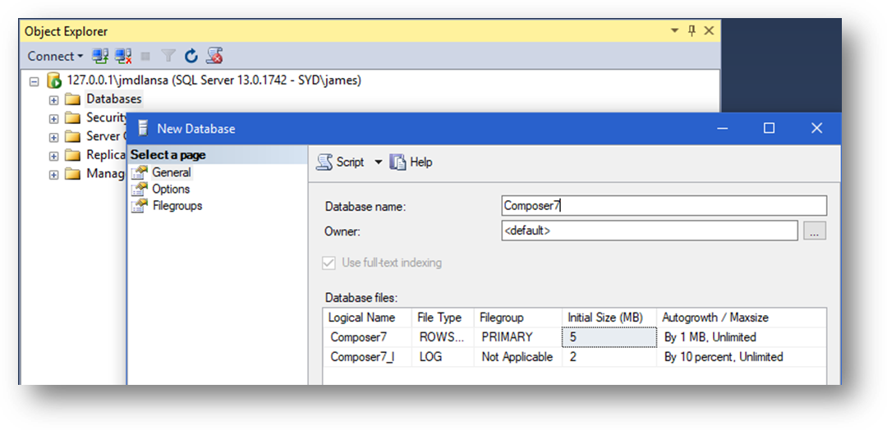Click the Connect Object Explorer icon
The image size is (887, 430).
click(100, 56)
